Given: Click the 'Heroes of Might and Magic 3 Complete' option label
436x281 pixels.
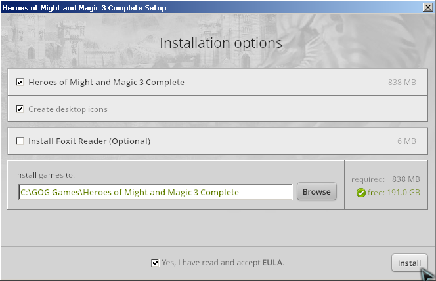Looking at the screenshot, I should tap(106, 83).
